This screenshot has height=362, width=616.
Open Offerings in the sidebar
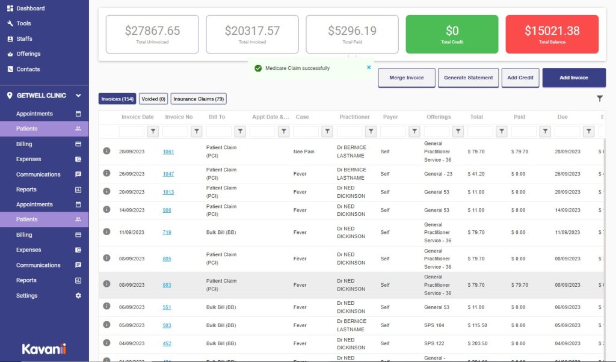[28, 54]
